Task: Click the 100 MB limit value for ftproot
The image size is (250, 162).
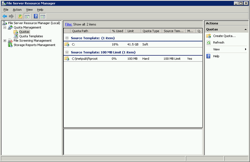Action: pos(132,59)
